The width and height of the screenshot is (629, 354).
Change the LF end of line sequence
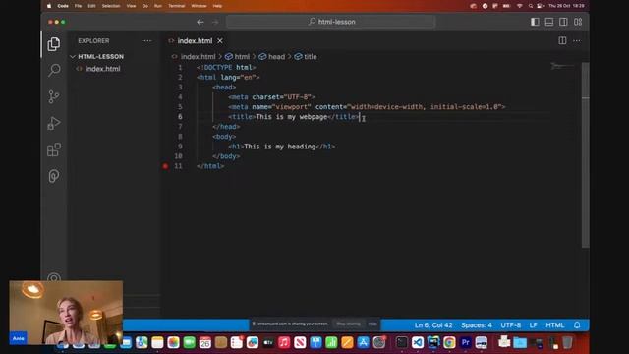click(533, 325)
